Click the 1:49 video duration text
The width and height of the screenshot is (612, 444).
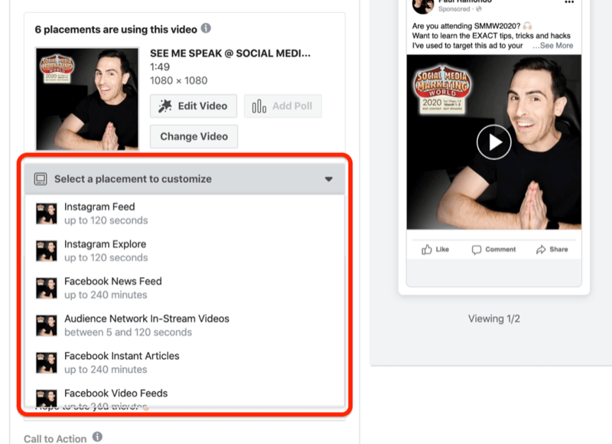pos(160,67)
